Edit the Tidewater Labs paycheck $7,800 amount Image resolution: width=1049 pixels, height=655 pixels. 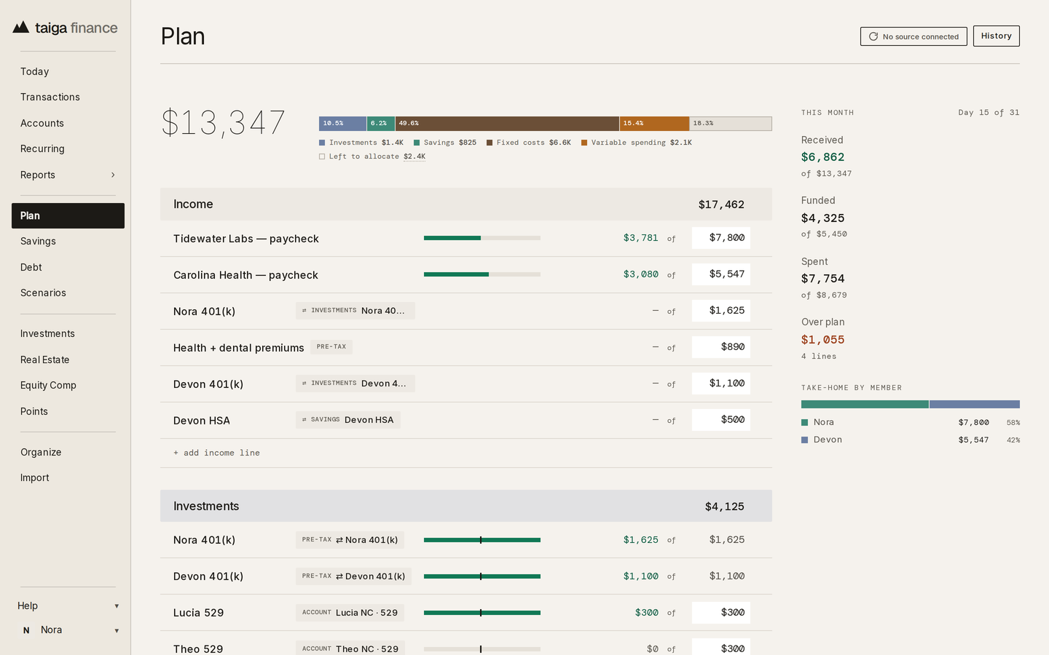click(x=721, y=238)
